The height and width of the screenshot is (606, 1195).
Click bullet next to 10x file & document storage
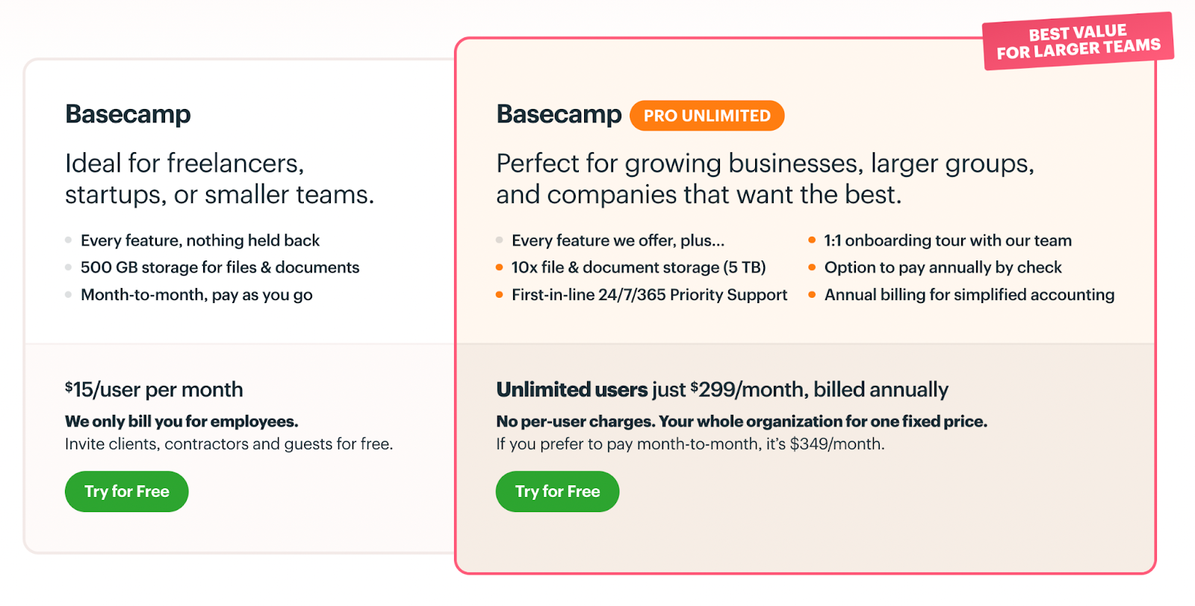pyautogui.click(x=499, y=267)
